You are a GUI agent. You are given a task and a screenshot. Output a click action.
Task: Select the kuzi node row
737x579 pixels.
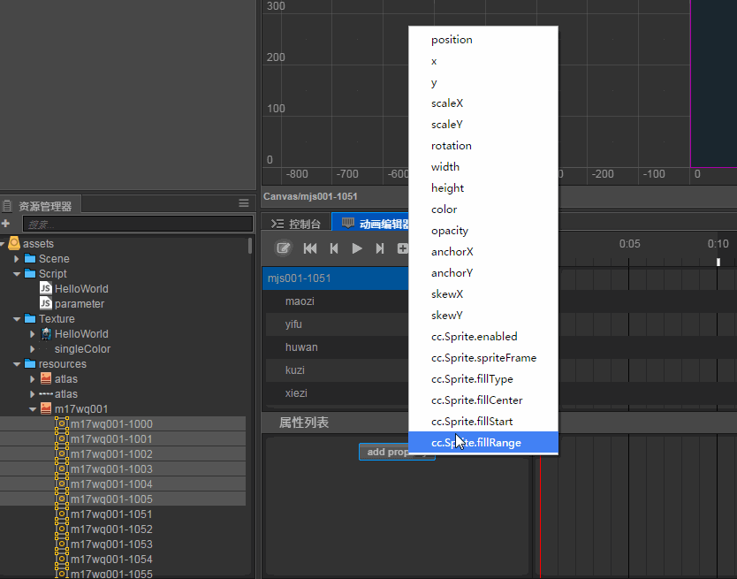click(x=337, y=370)
